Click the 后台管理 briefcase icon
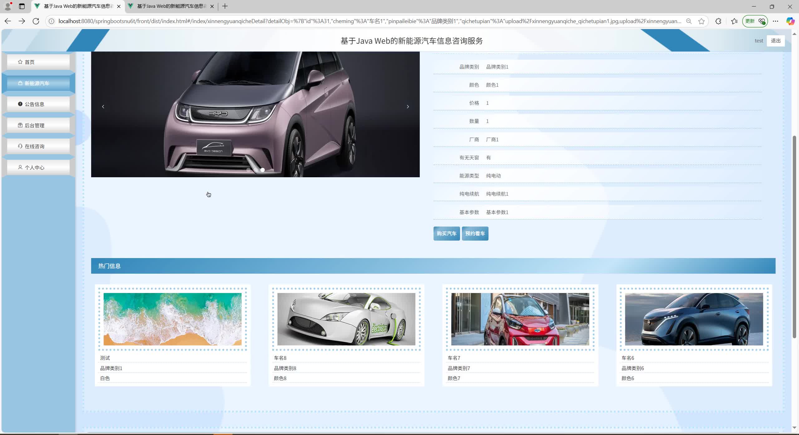 pyautogui.click(x=20, y=125)
